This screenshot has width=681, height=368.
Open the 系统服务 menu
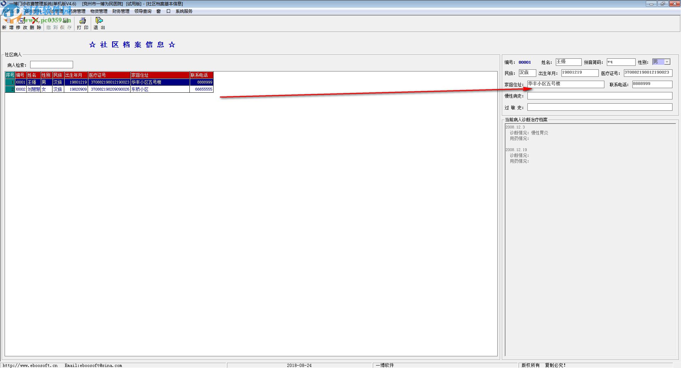pos(184,11)
